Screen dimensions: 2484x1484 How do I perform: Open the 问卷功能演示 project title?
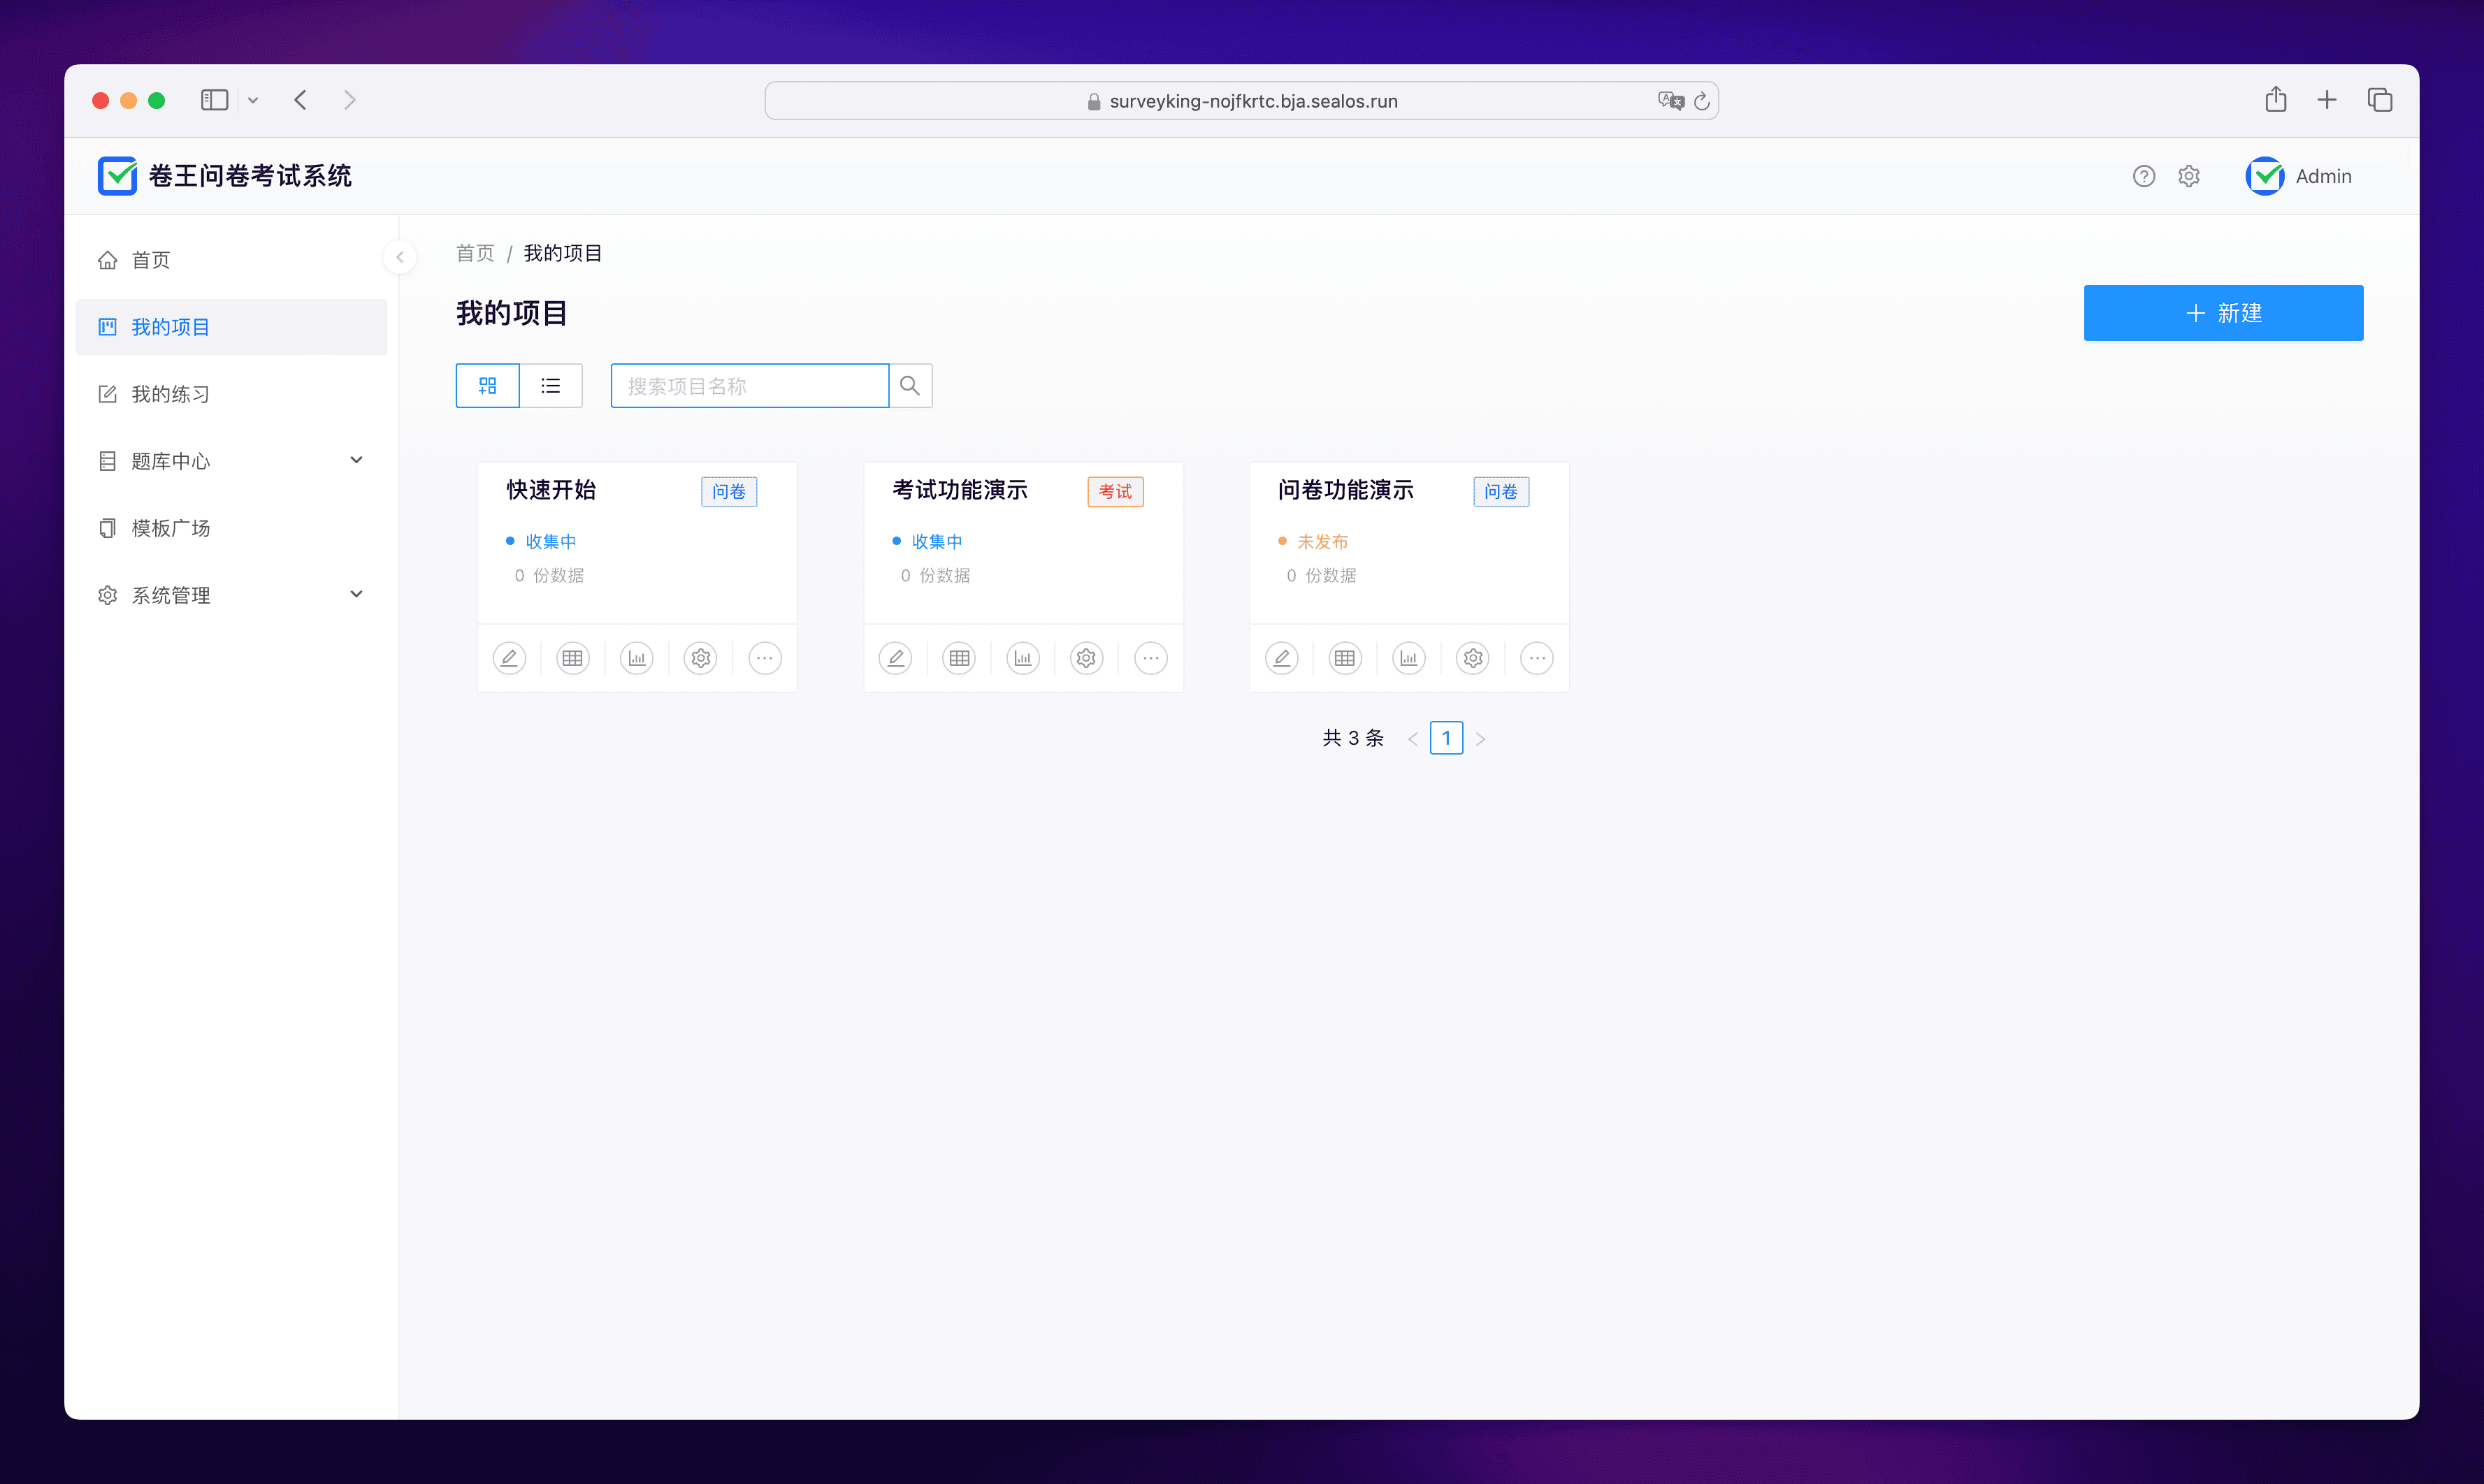(x=1347, y=490)
